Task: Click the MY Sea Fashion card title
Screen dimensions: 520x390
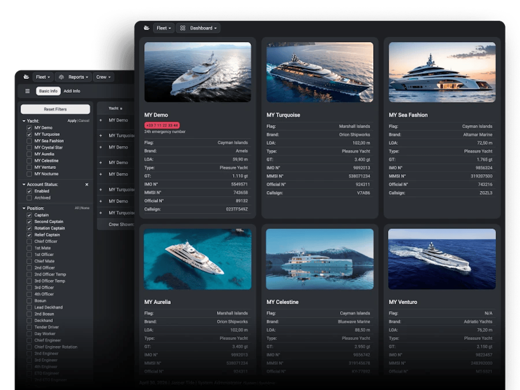Action: point(408,115)
